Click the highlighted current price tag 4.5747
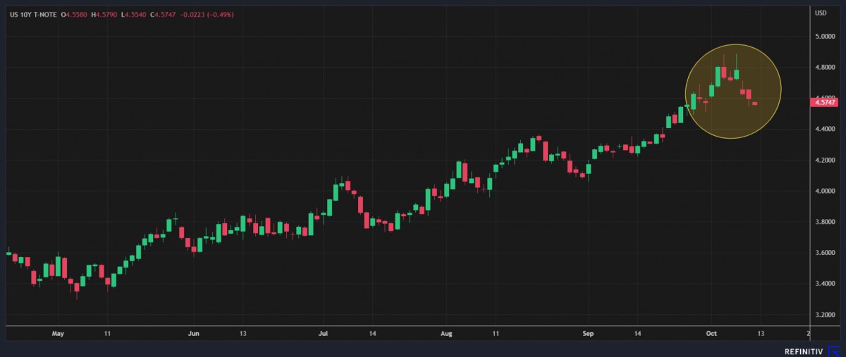Image resolution: width=846 pixels, height=357 pixels. coord(824,102)
